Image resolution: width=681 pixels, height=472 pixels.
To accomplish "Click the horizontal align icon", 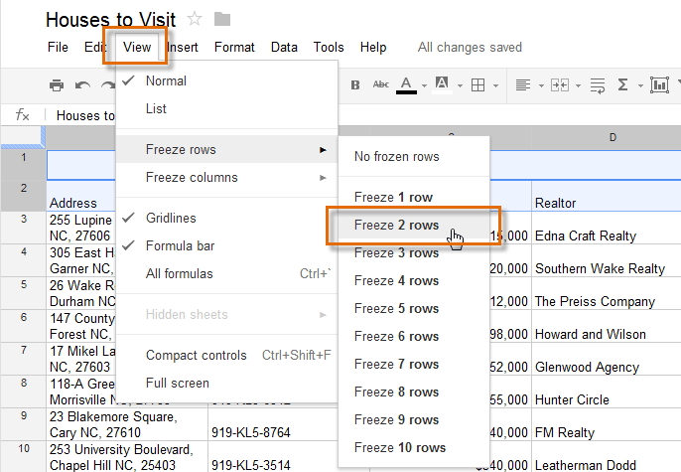I will pos(523,85).
